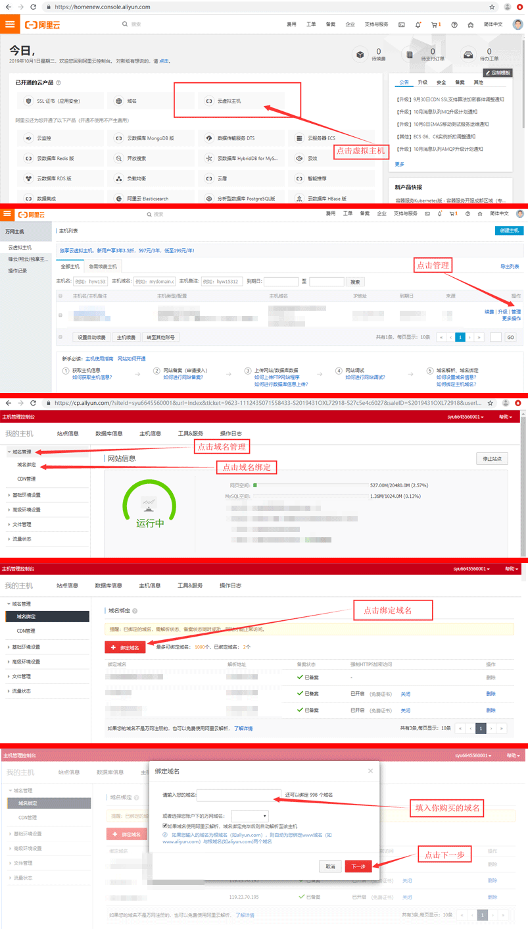Open the 云数据库 MongoDB 版 icon
The height and width of the screenshot is (929, 528).
tap(119, 139)
